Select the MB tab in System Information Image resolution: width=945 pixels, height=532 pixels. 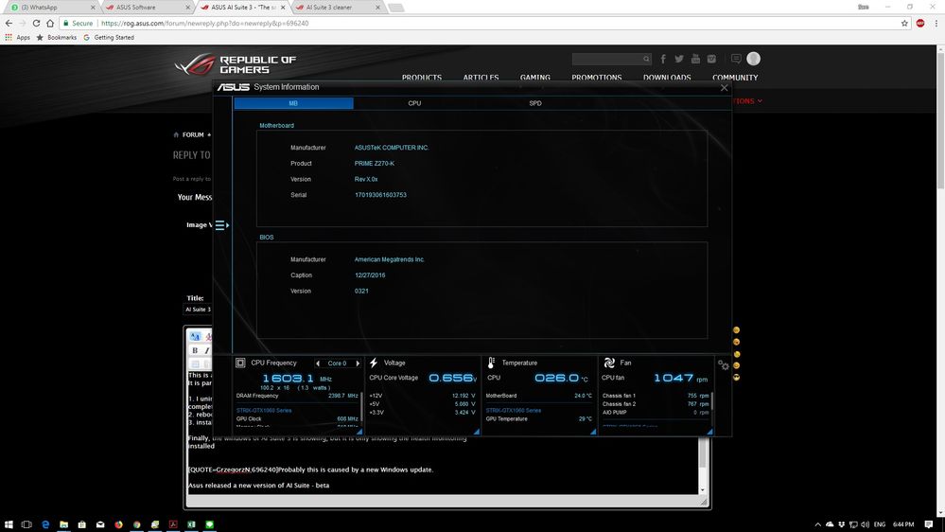(x=293, y=103)
